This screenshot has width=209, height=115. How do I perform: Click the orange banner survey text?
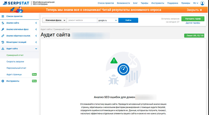(104, 10)
